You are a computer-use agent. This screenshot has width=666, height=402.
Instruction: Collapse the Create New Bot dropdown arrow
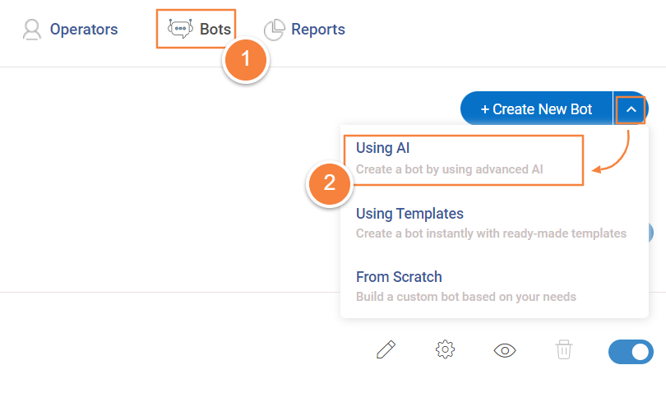pos(631,109)
